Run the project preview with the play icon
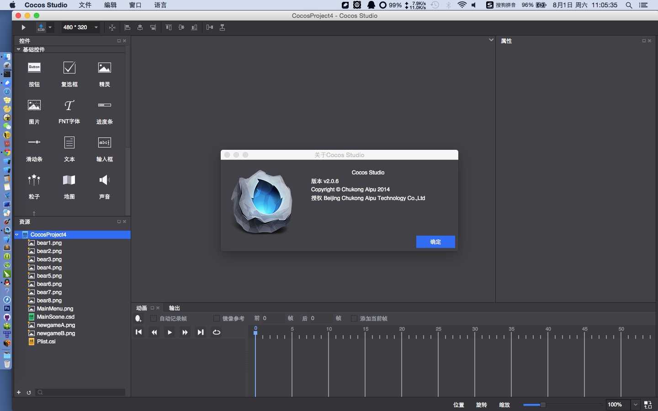 [23, 27]
